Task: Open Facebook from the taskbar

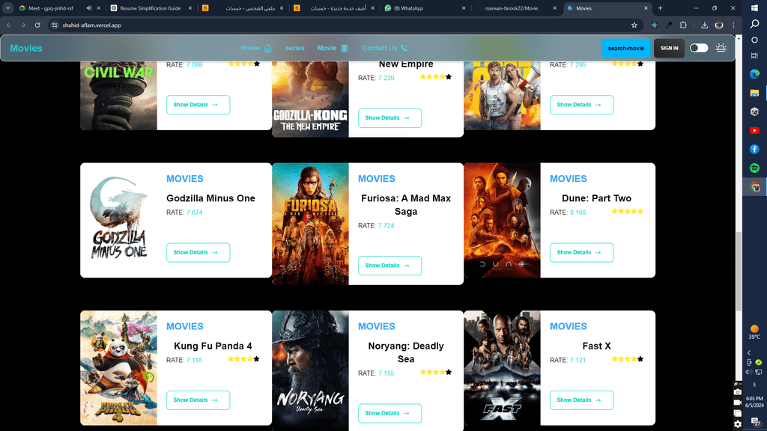Action: pos(755,149)
